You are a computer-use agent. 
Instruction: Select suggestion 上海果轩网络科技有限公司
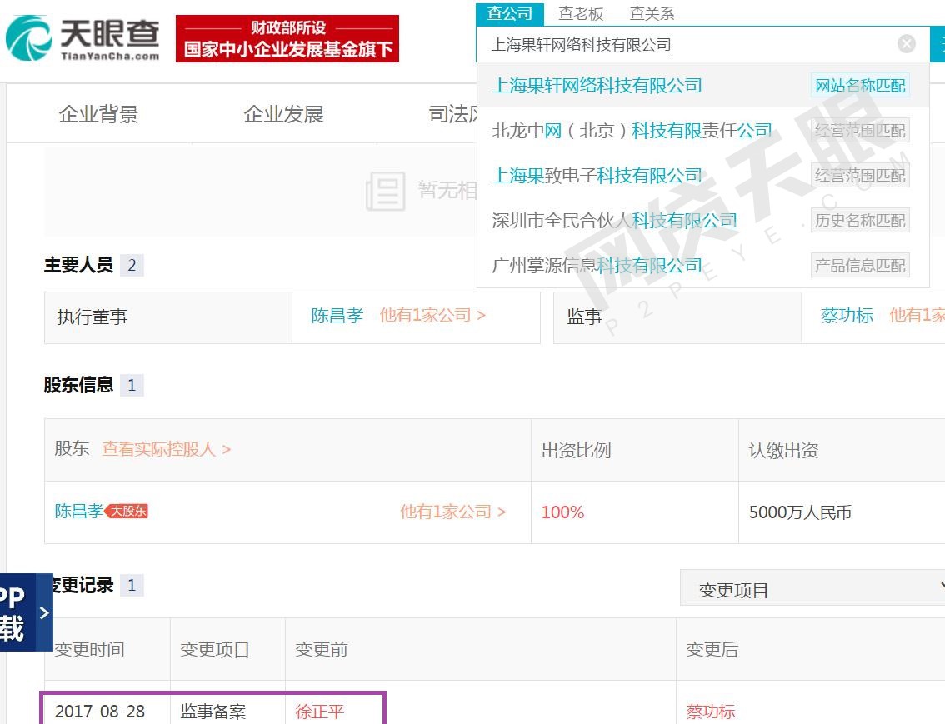point(702,86)
